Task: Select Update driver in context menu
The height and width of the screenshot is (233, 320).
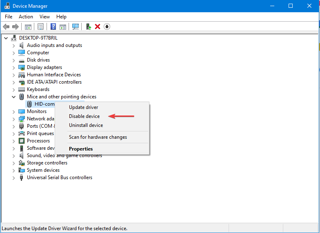Action: [83, 107]
